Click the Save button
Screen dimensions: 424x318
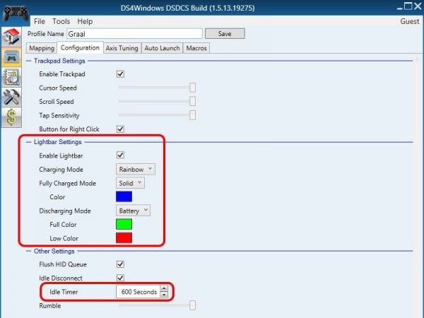coord(225,33)
